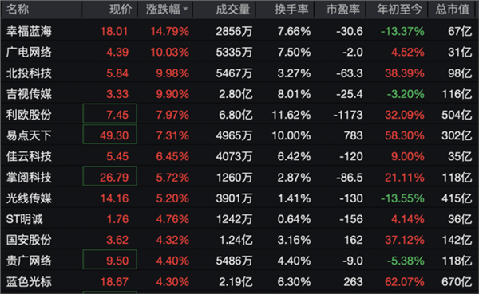Viewport: 479px width, 294px height.
Task: Click the 换手率 column header
Action: tap(291, 10)
